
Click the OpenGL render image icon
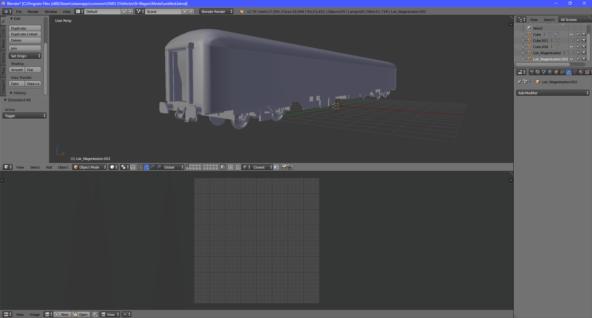(x=284, y=167)
